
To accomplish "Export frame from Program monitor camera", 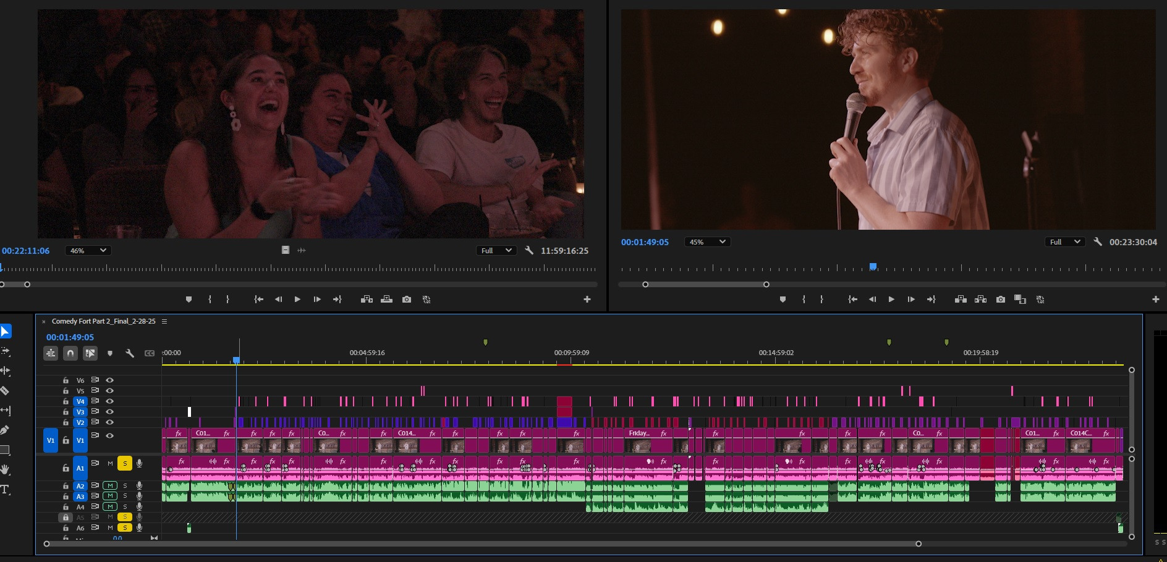I will tap(1001, 299).
